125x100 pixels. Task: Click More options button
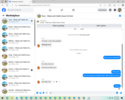pyautogui.click(x=101, y=26)
